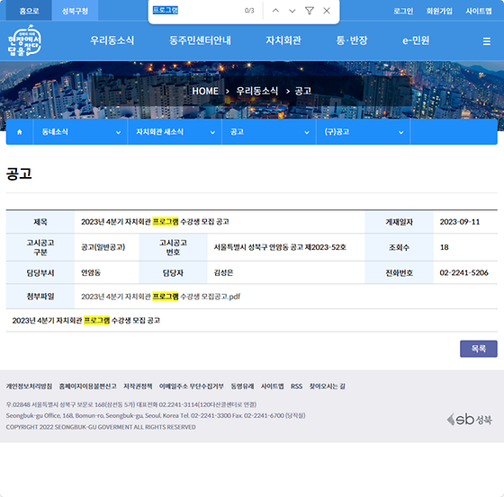Open the hamburger menu icon
This screenshot has width=504, height=497.
pyautogui.click(x=486, y=41)
